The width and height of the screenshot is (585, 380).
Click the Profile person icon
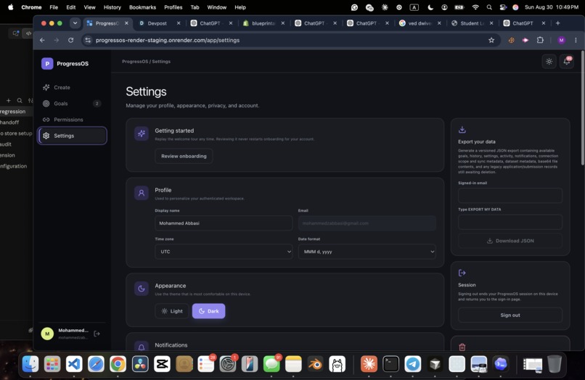point(142,193)
